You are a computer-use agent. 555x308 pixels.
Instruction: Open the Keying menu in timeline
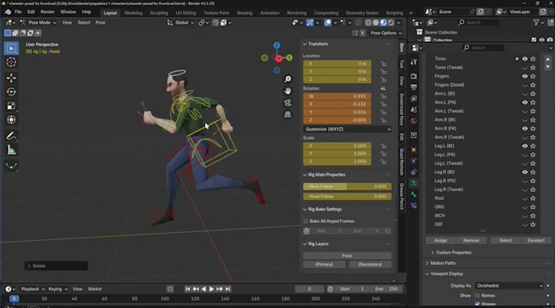point(58,289)
